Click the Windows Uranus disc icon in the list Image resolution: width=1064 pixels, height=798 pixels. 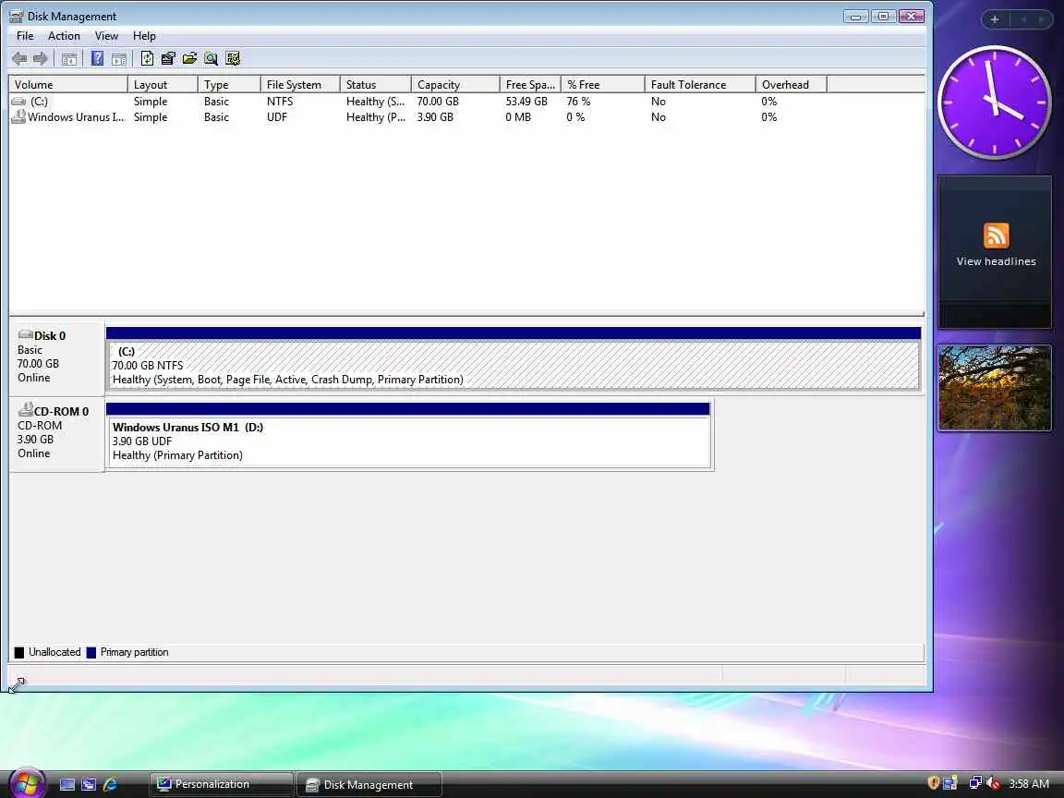[x=18, y=116]
